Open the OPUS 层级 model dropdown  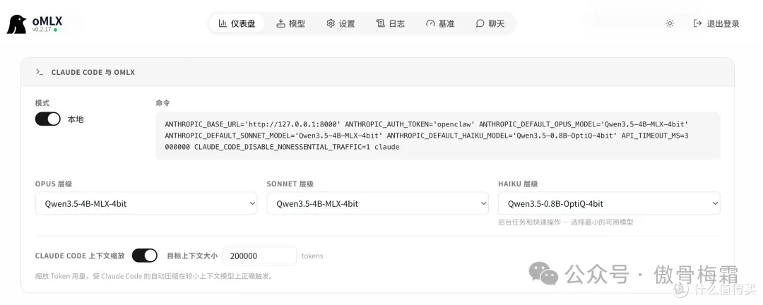pos(146,203)
